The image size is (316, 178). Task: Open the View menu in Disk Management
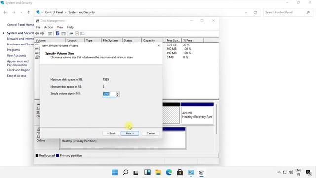pyautogui.click(x=60, y=27)
